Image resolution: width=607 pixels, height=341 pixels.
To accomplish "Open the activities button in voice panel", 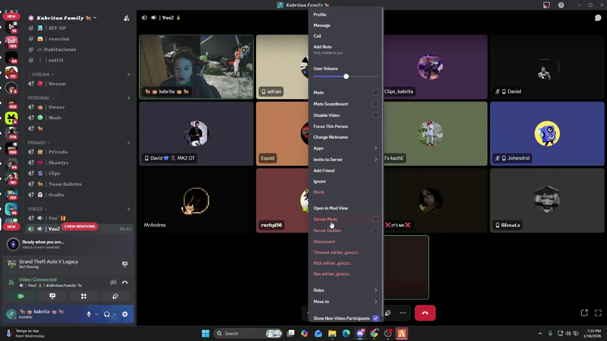I will (x=83, y=296).
